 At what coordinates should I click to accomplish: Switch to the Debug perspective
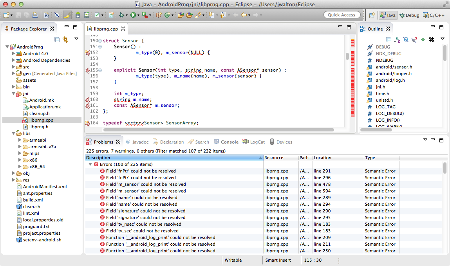click(x=409, y=15)
